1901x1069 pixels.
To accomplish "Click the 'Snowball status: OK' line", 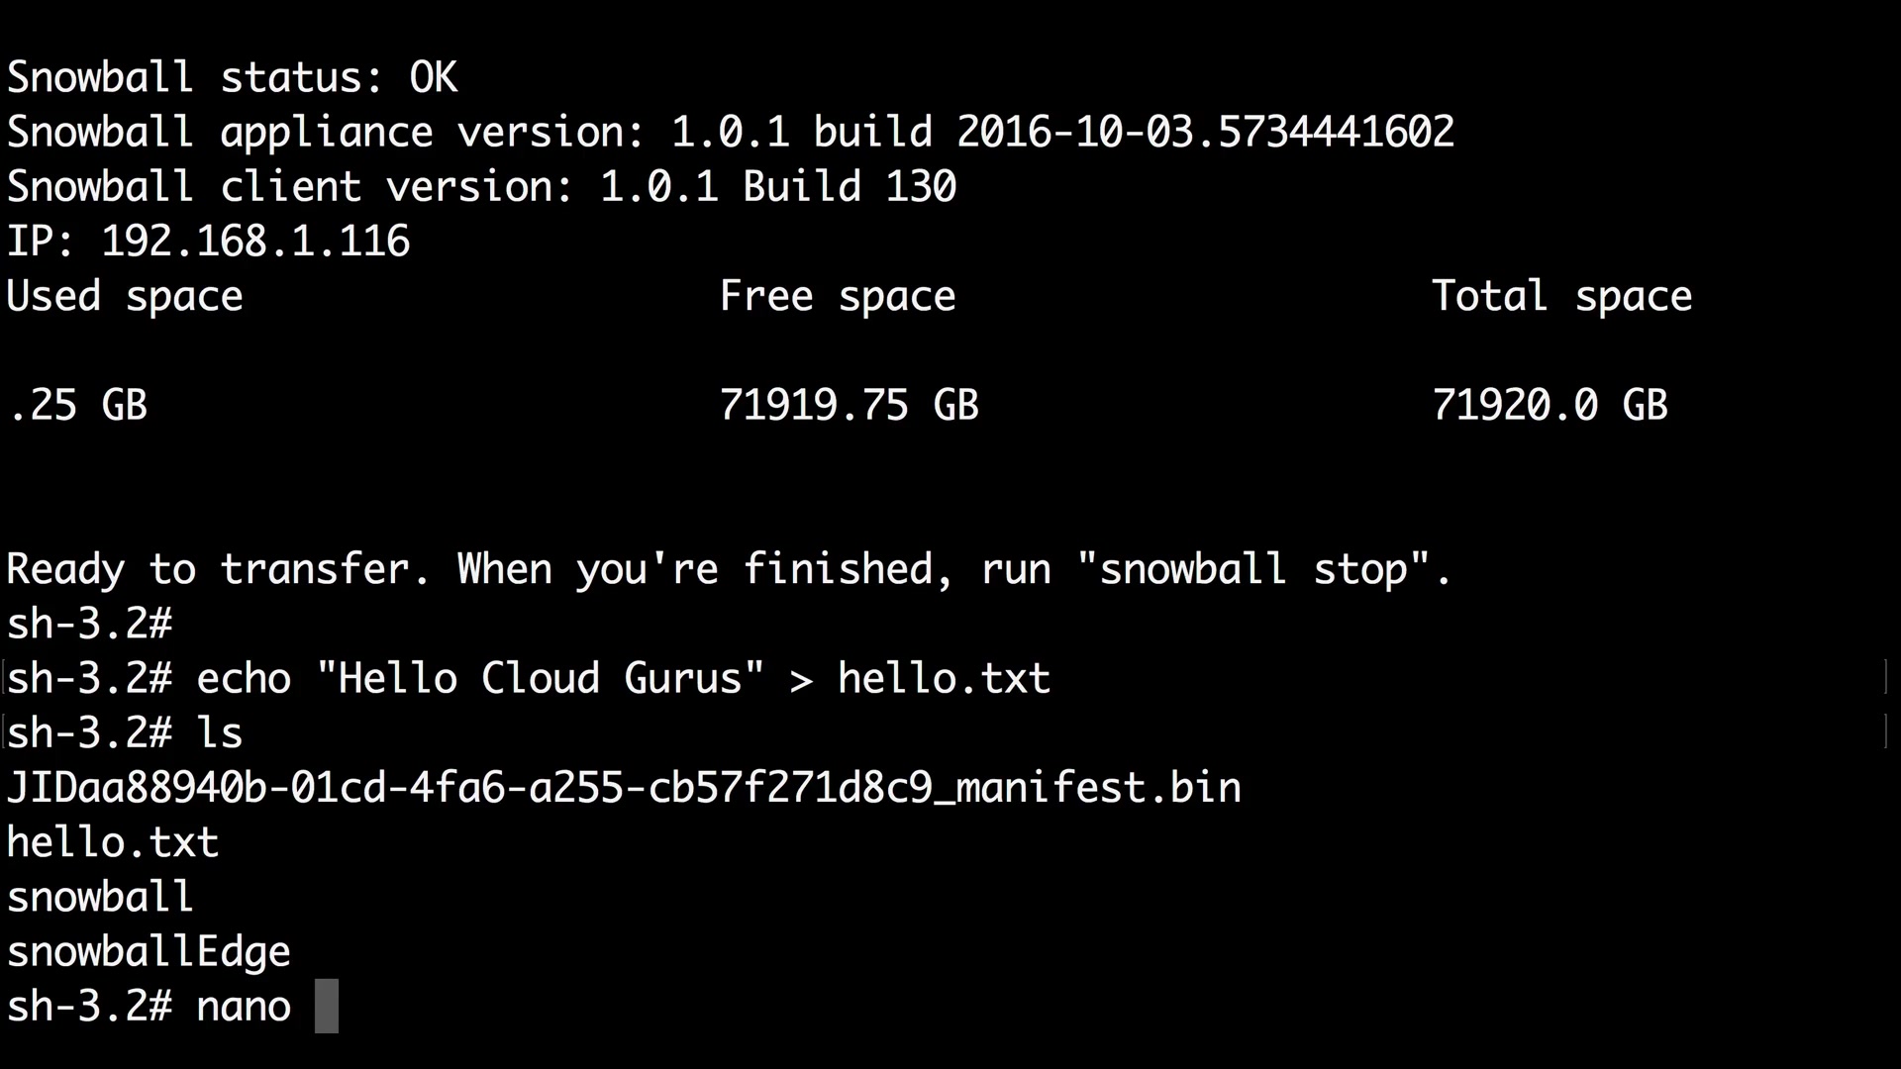I will (232, 77).
